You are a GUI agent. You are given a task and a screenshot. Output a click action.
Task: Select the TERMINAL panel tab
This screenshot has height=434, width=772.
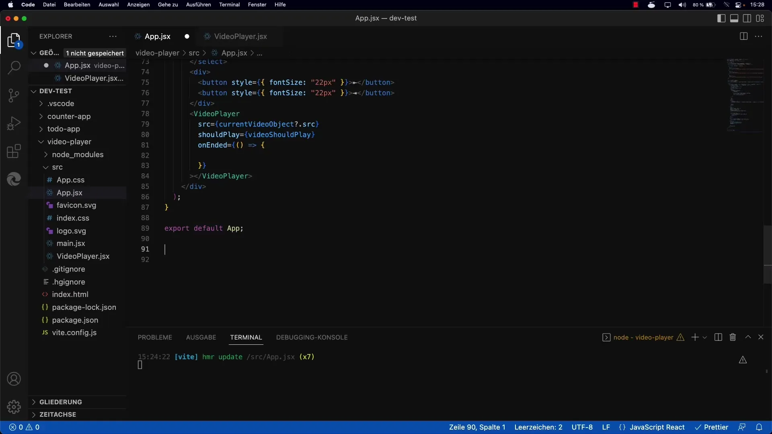[246, 337]
